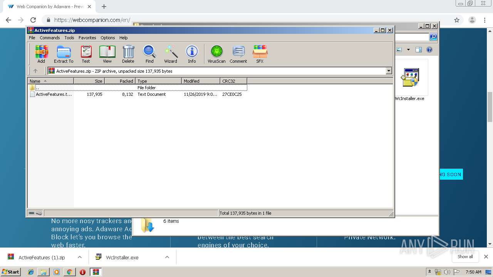Click the Test archive icon

tap(86, 54)
